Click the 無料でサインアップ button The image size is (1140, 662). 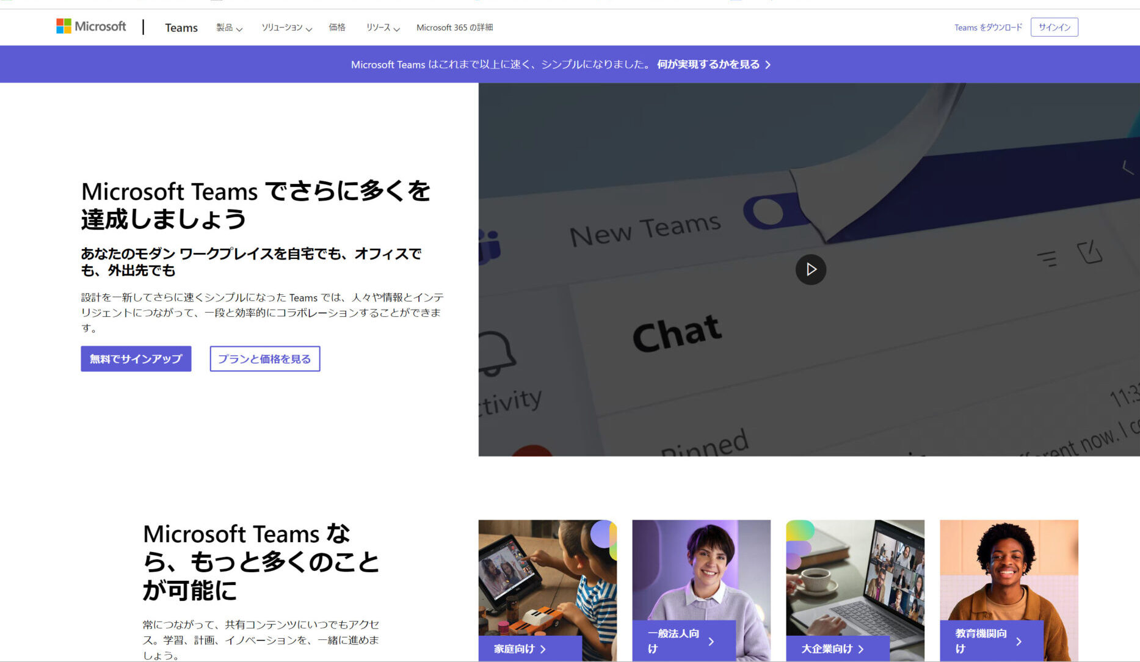(136, 359)
